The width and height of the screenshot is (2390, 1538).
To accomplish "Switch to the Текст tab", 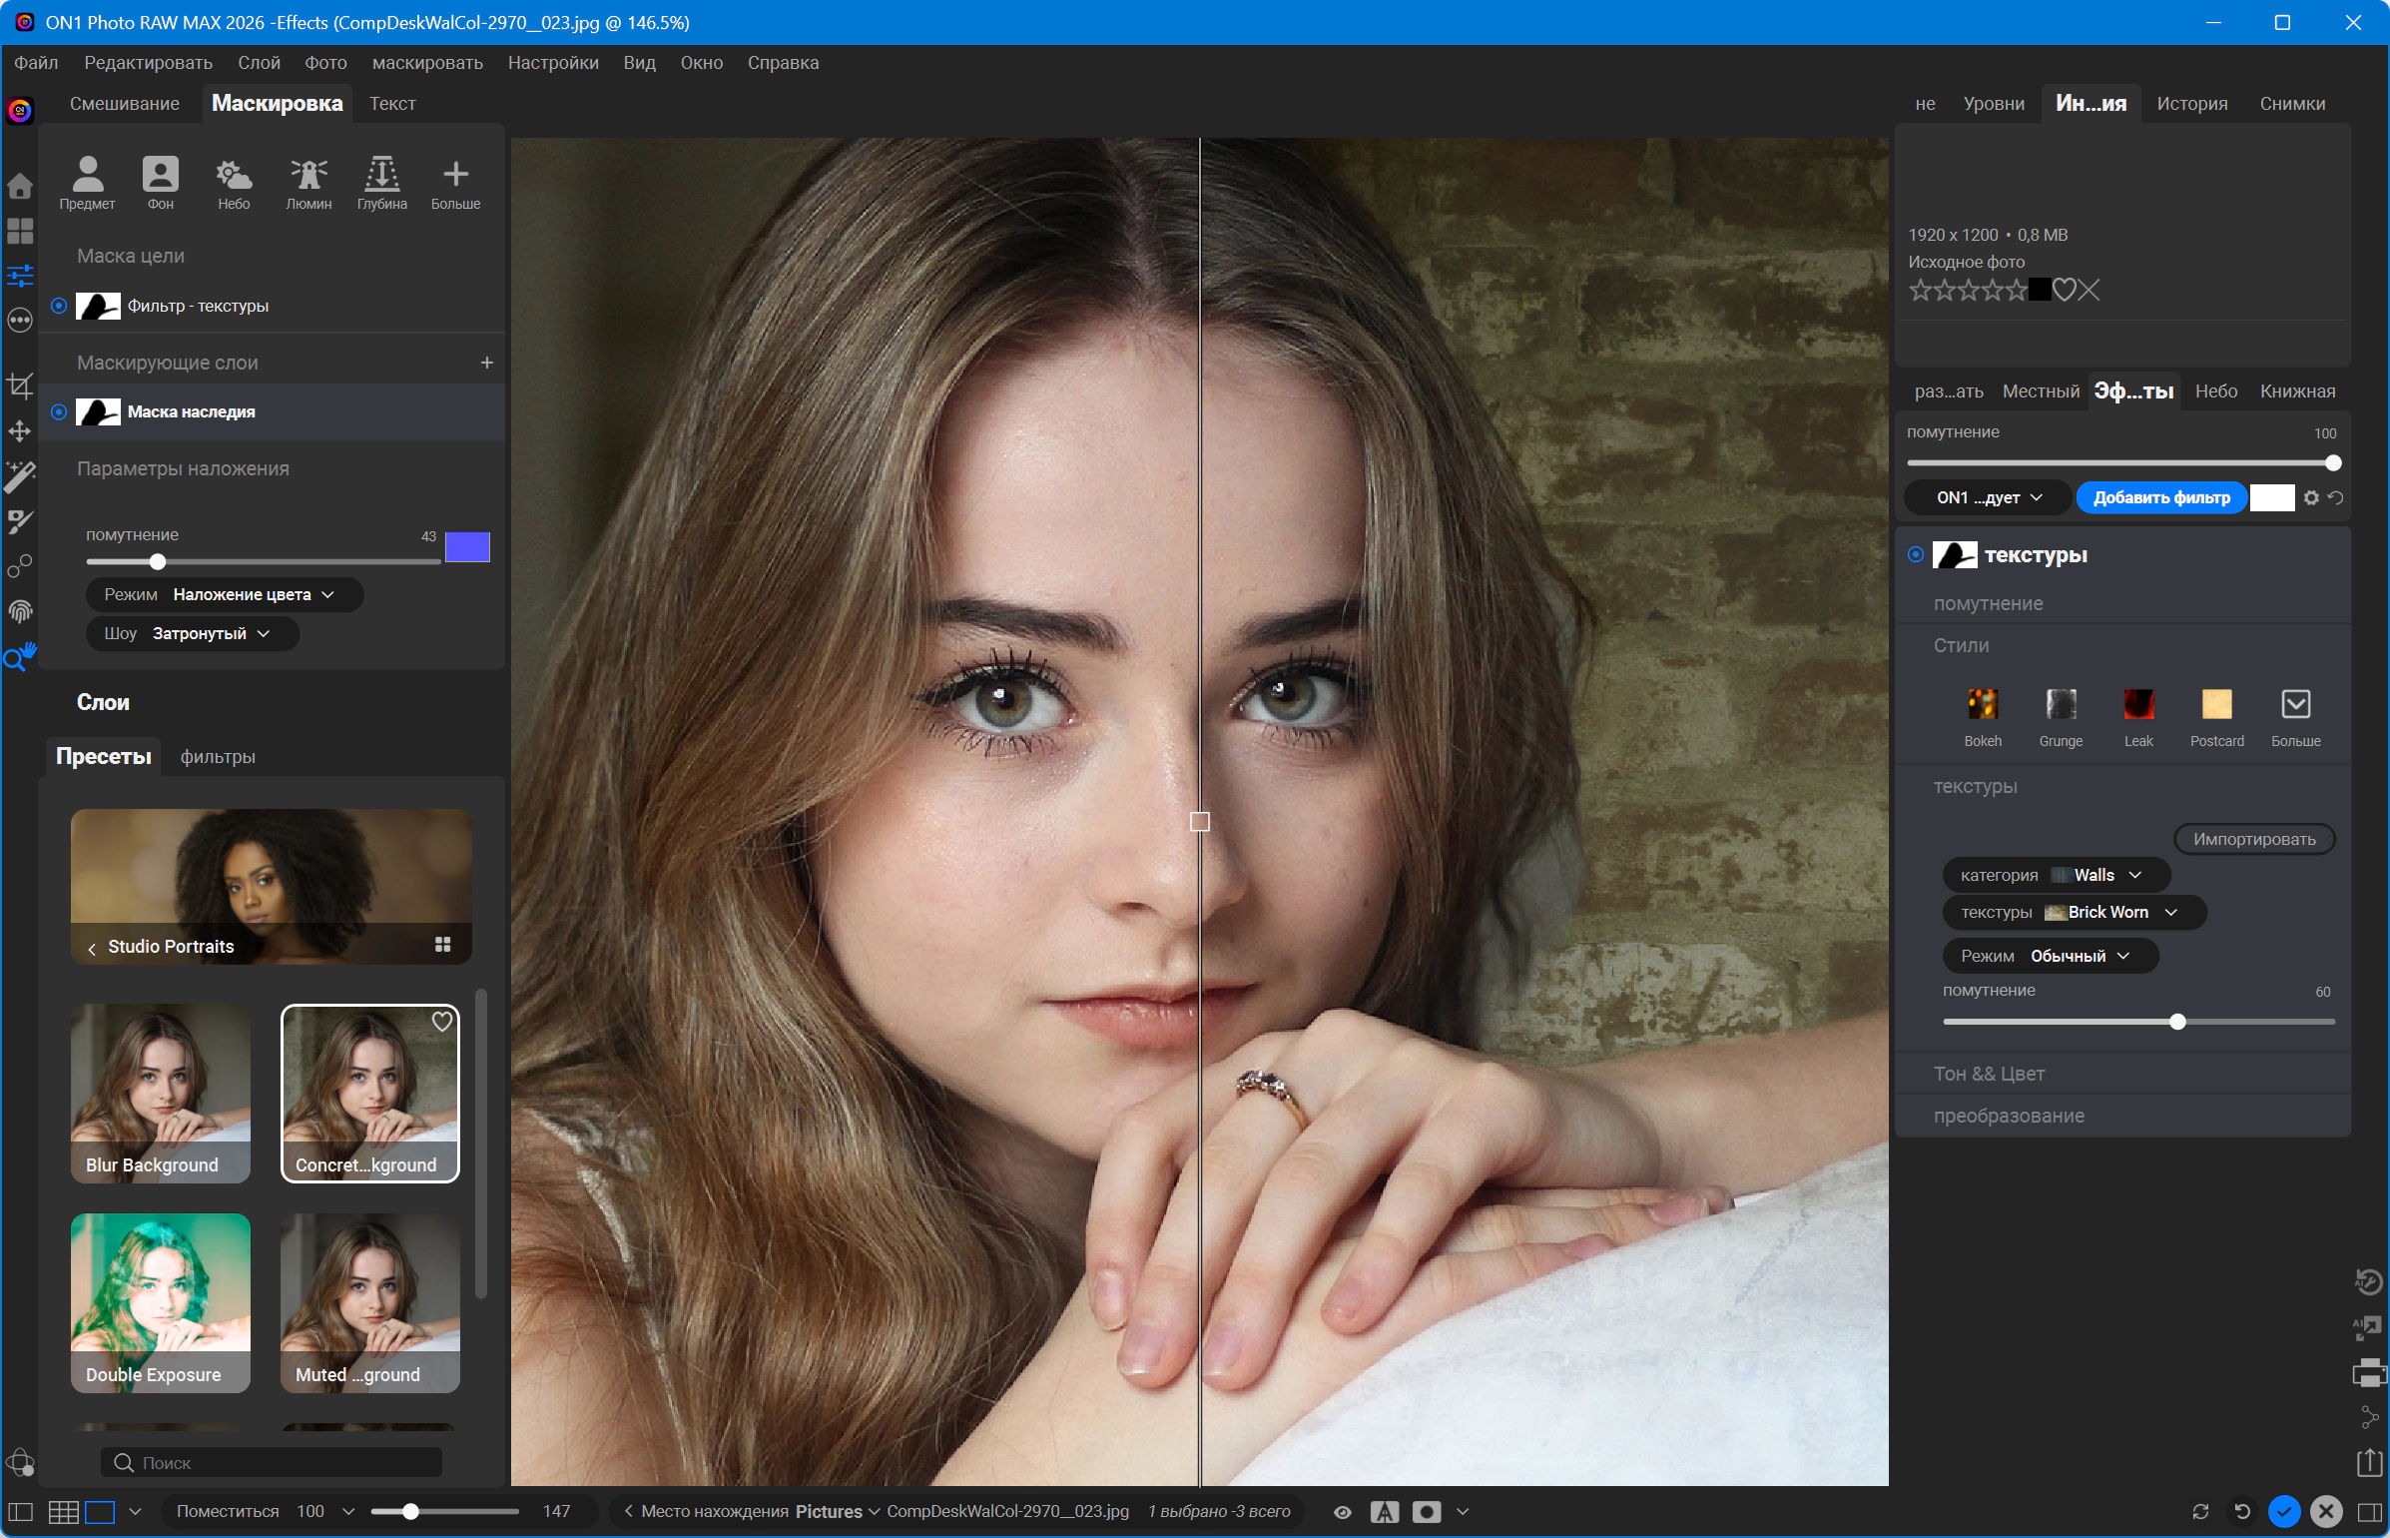I will 392,104.
